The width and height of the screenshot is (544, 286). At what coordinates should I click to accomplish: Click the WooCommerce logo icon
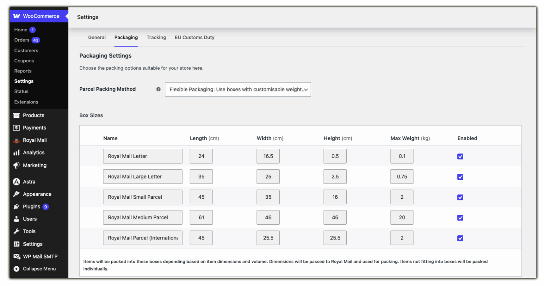point(16,16)
